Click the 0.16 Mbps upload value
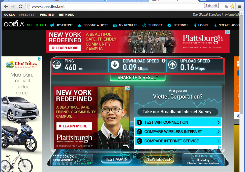Screen dimensions: 245x172 coord(193,67)
